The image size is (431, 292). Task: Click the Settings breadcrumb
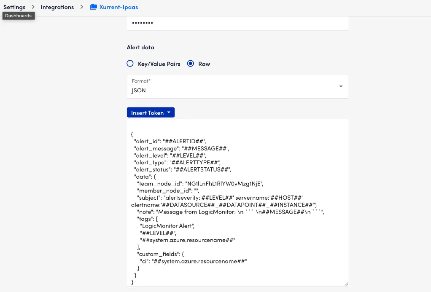(14, 7)
